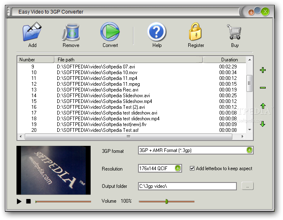Select row Softpedia Rec.avi
Viewport: 283px width, 220px height.
(132, 90)
